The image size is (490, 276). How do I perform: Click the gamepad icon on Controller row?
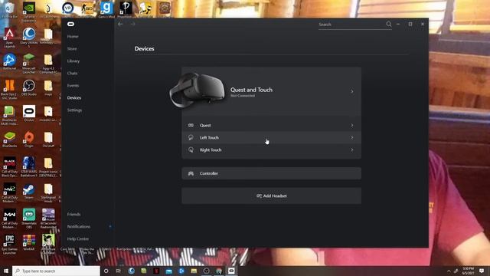click(x=191, y=173)
